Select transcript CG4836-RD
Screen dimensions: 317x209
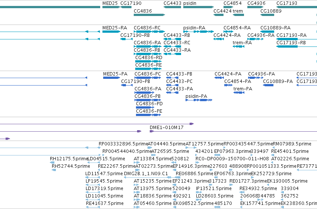click(x=149, y=58)
